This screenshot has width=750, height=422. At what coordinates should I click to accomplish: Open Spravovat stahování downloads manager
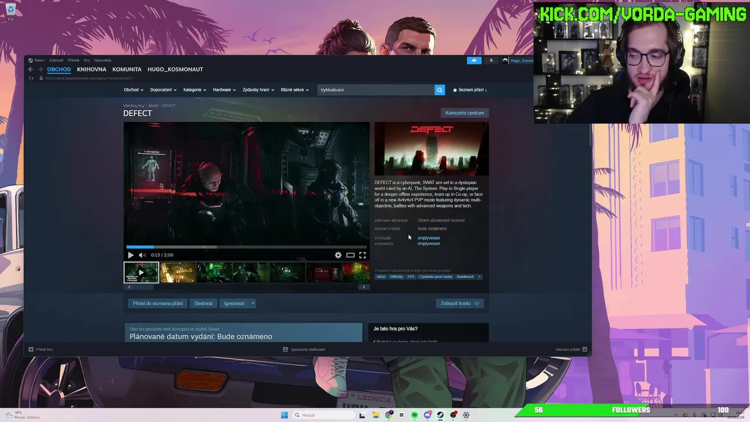click(x=304, y=349)
